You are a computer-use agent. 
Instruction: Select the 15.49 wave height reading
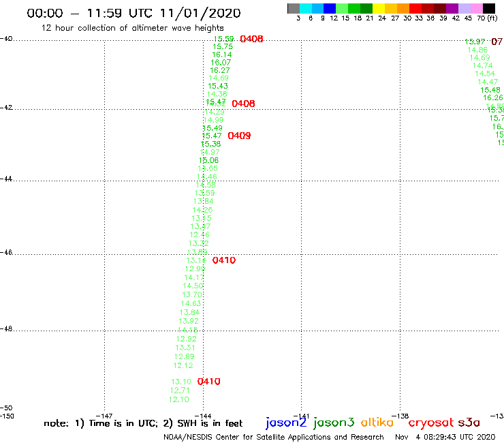[x=212, y=128]
